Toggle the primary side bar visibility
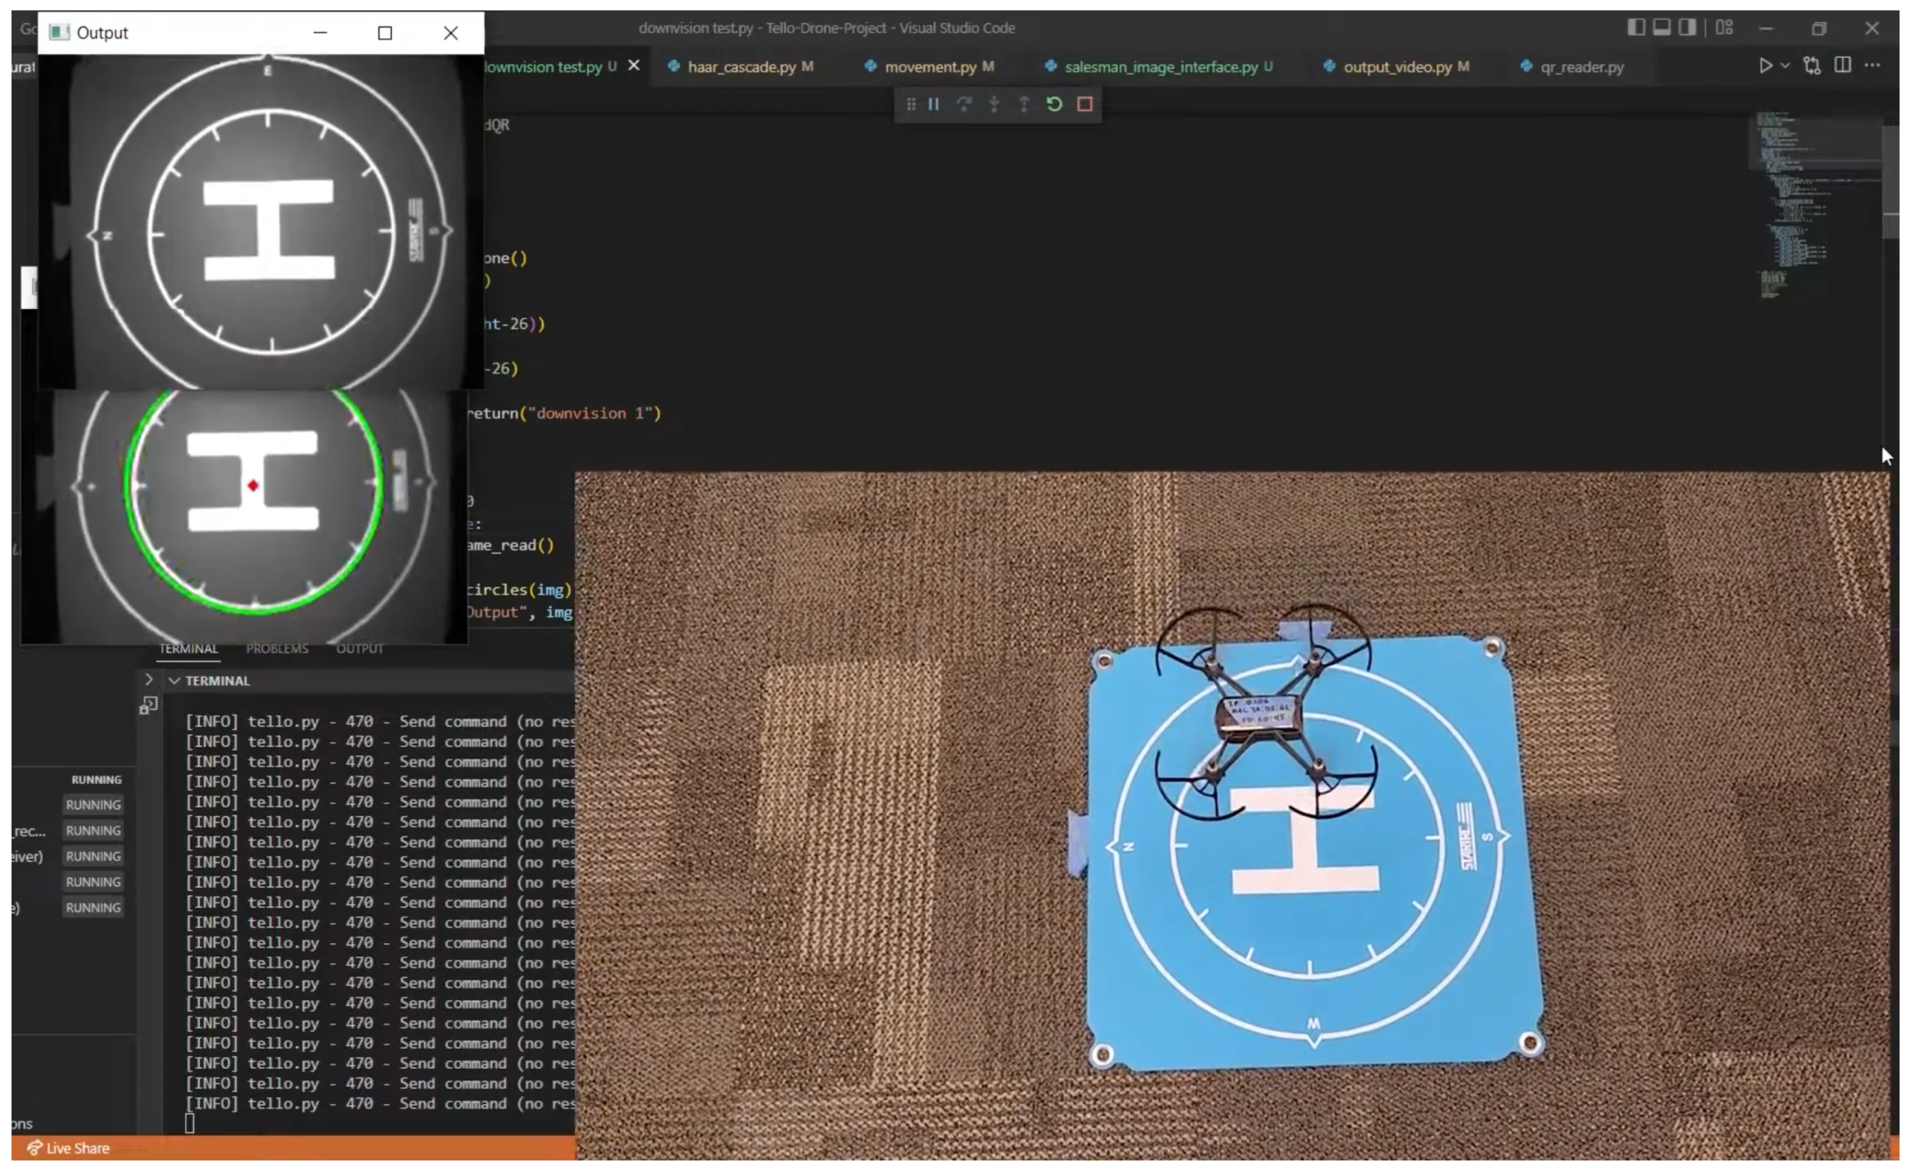The width and height of the screenshot is (1912, 1172). coord(1636,28)
